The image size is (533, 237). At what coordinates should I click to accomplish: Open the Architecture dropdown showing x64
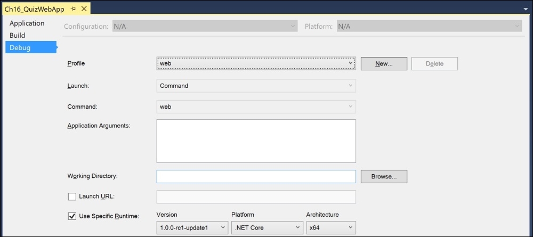(331, 227)
